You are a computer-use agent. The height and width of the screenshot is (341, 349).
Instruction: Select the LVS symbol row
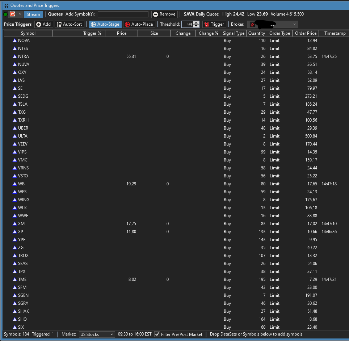(x=176, y=80)
